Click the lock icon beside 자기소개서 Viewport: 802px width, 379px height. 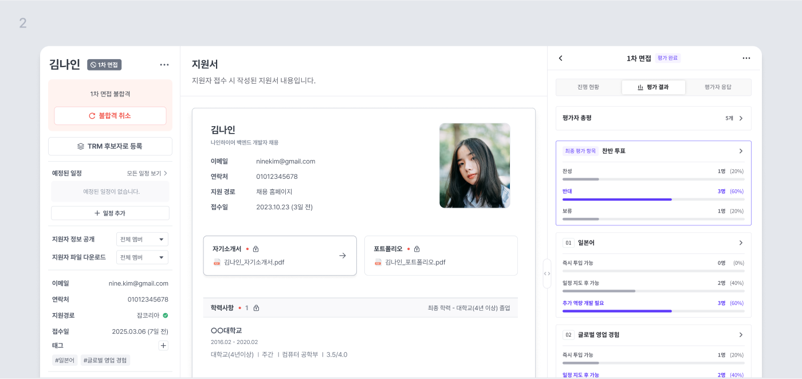[x=256, y=249]
